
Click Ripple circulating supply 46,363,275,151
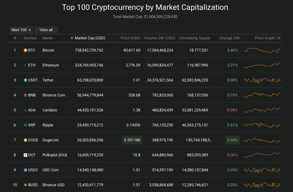[195, 125]
